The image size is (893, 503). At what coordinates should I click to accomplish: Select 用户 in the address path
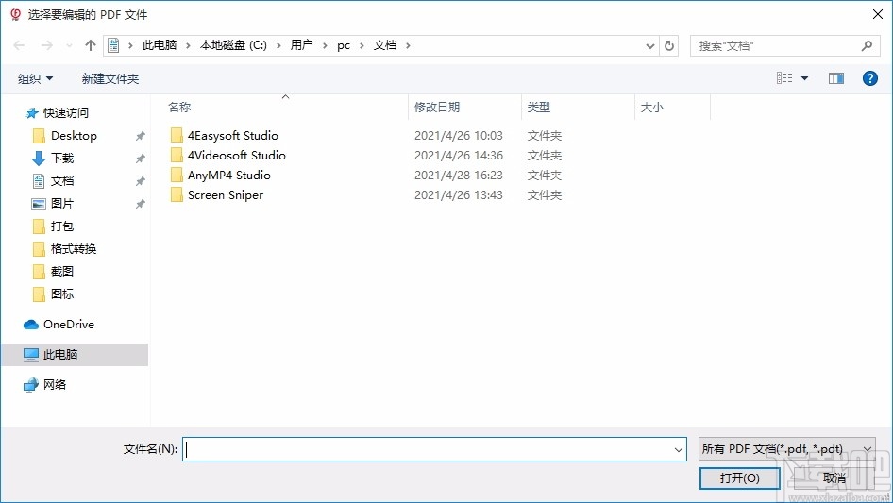[x=301, y=45]
